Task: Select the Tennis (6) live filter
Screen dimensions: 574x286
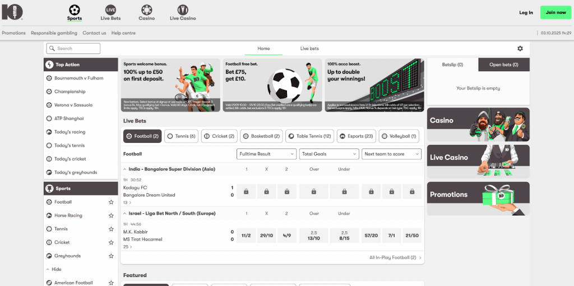Action: (x=181, y=136)
